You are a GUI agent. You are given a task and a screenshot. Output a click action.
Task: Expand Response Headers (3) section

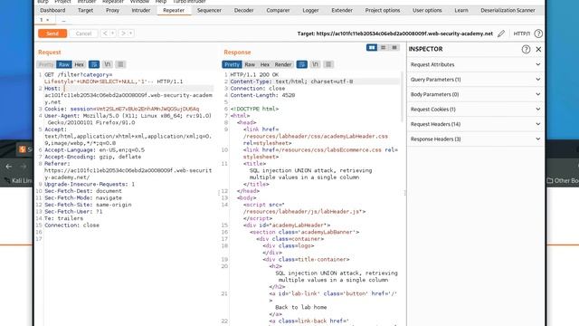point(475,139)
